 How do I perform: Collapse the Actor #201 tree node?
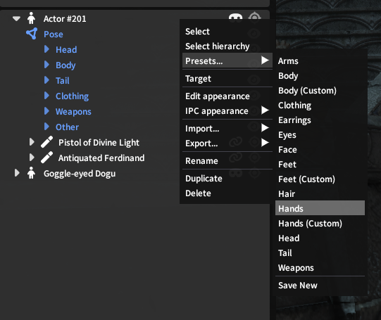[x=16, y=19]
